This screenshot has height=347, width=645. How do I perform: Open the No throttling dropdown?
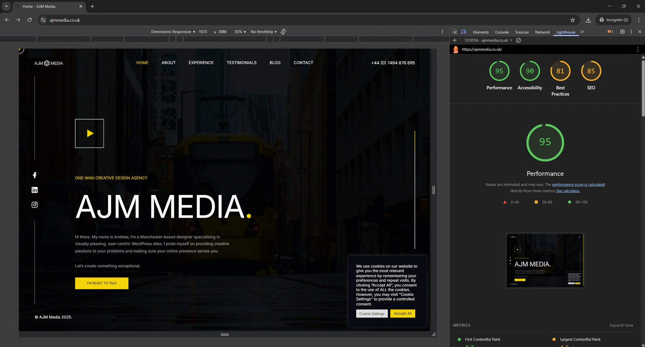pos(264,32)
